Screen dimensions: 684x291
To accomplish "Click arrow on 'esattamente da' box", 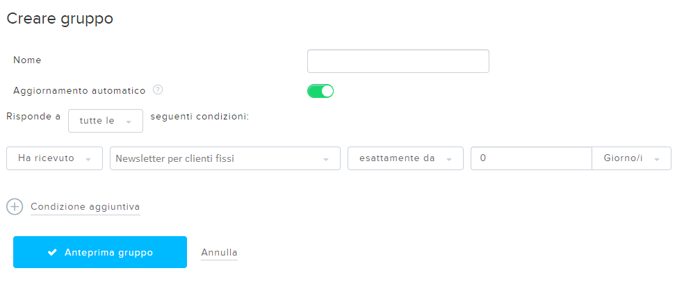I will pyautogui.click(x=448, y=160).
